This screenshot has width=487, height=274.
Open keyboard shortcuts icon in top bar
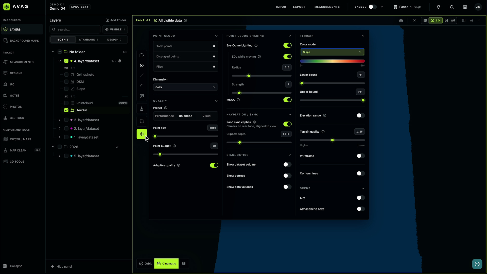(x=465, y=7)
